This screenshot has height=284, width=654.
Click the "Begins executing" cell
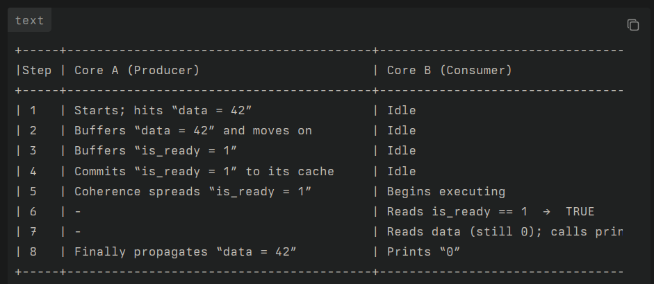446,192
